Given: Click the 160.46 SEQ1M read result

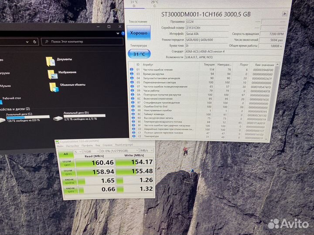Looking at the screenshot, I should tap(95, 163).
